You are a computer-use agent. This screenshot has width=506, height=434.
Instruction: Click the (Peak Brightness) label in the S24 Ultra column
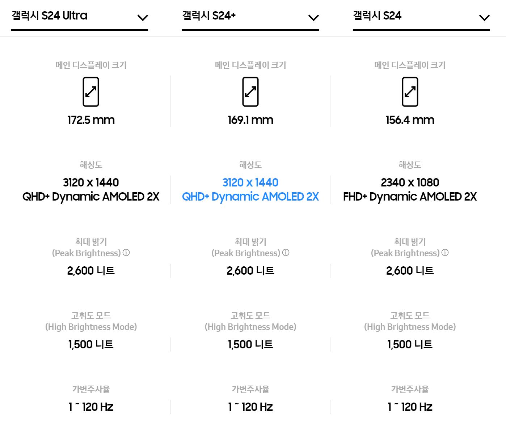[x=87, y=253]
